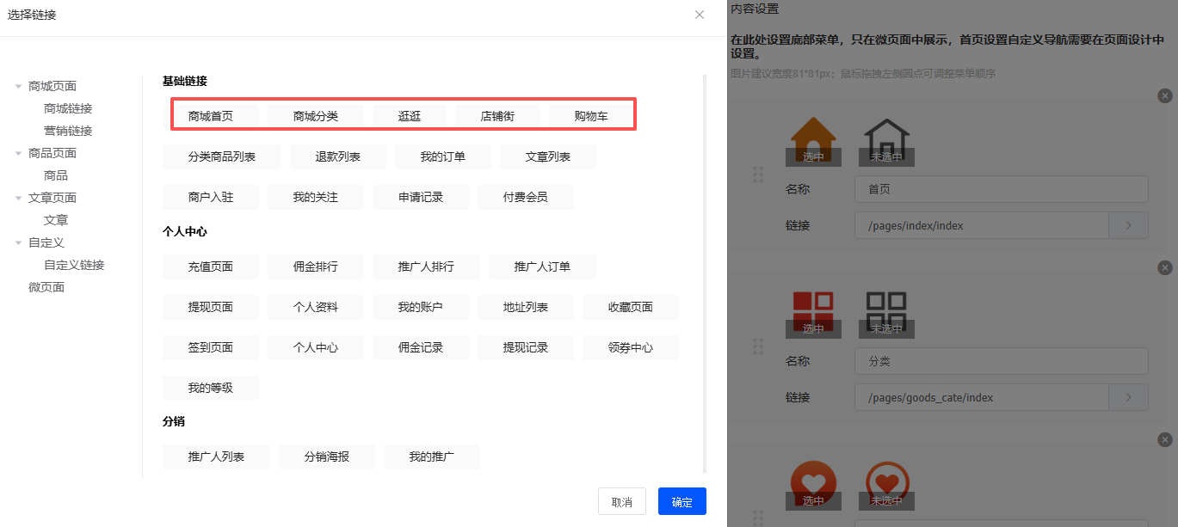Choose the 我的等级 link
This screenshot has height=527, width=1178.
[211, 388]
